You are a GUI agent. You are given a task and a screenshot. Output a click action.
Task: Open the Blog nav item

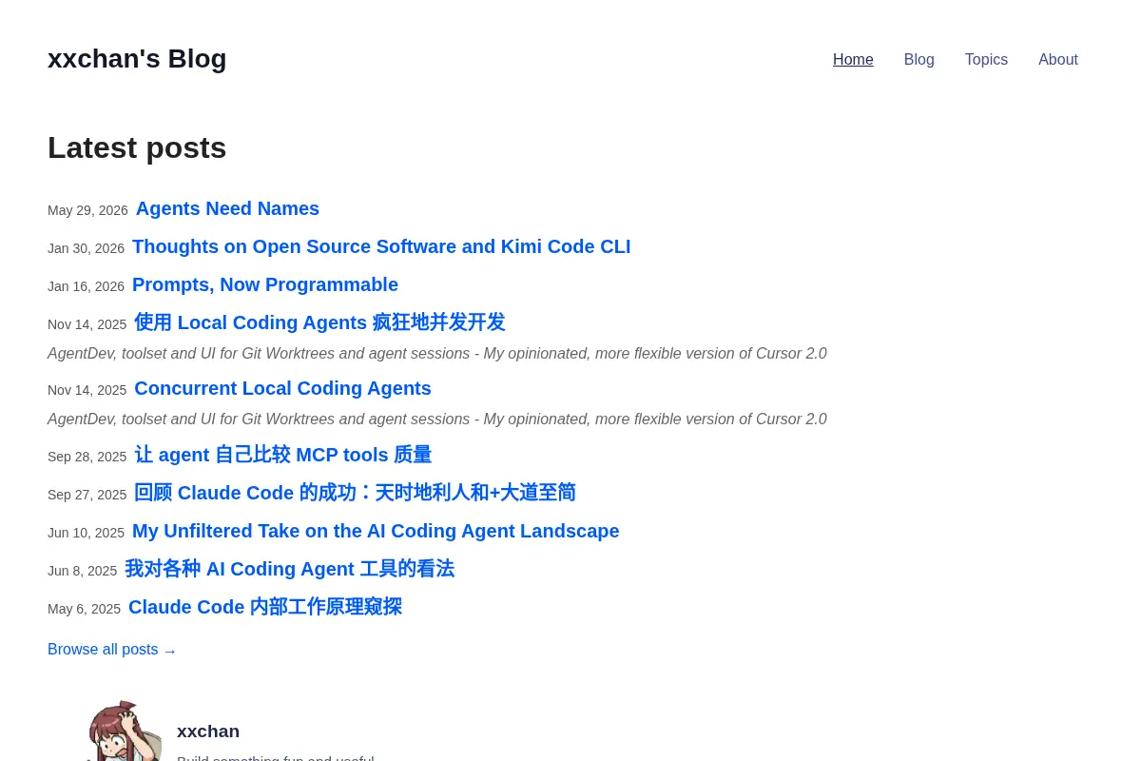point(919,60)
